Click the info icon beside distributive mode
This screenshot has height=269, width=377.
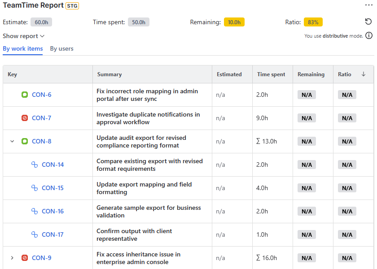(x=369, y=36)
